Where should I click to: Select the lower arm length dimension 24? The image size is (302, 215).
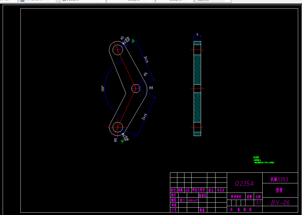[144, 117]
